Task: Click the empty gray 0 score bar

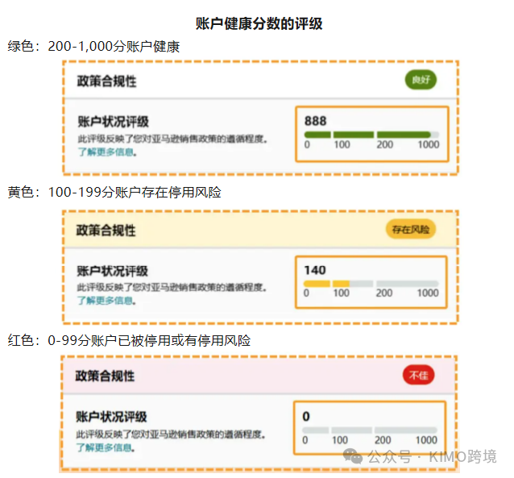Action: tap(370, 430)
